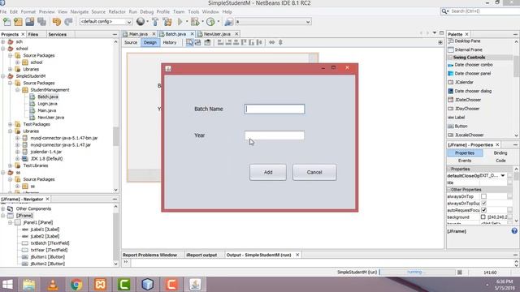The width and height of the screenshot is (520, 292).
Task: Click the Open Project toolbar icon
Action: 30,22
